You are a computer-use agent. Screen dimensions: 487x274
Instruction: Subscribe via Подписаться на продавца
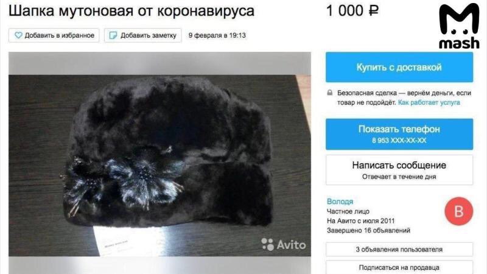point(399,267)
